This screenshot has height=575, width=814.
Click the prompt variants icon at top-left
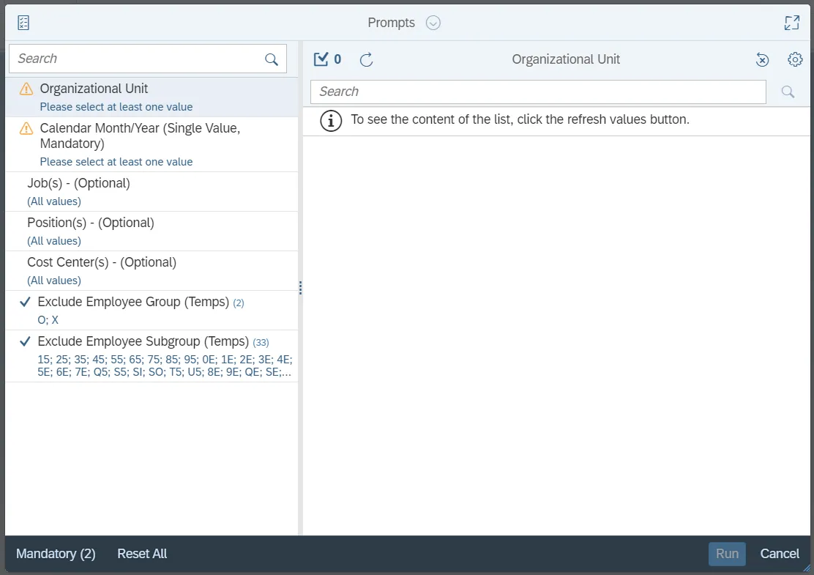[x=23, y=23]
